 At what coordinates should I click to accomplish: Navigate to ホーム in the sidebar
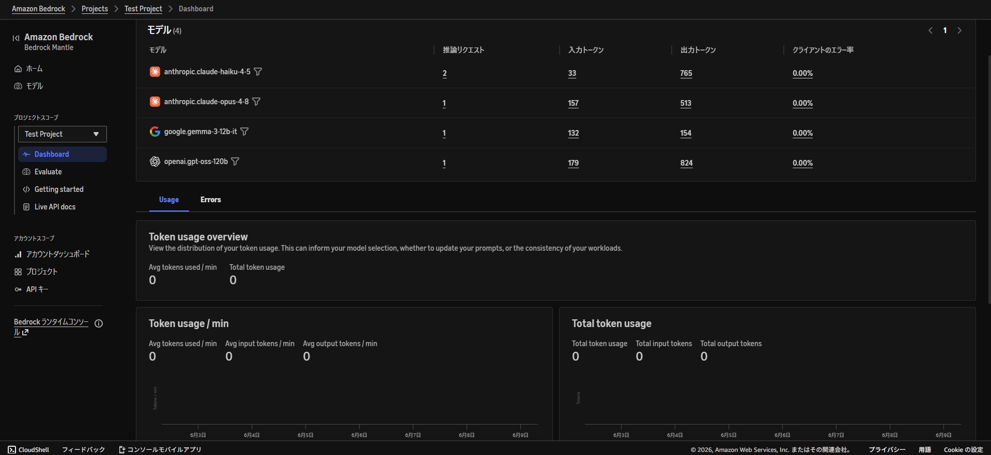pos(35,69)
